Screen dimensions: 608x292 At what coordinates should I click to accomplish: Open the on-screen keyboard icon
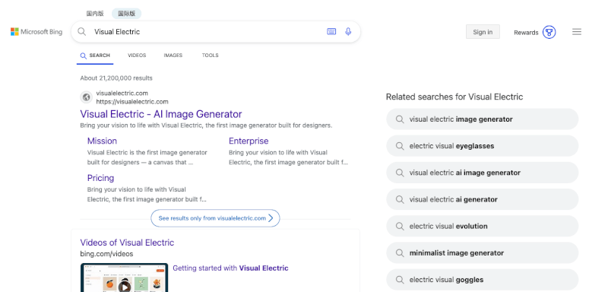[x=331, y=32]
